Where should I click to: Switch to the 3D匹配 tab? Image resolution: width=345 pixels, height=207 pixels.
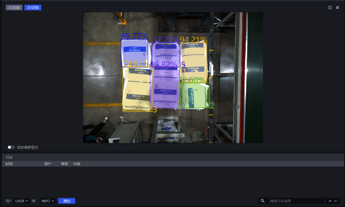click(14, 8)
